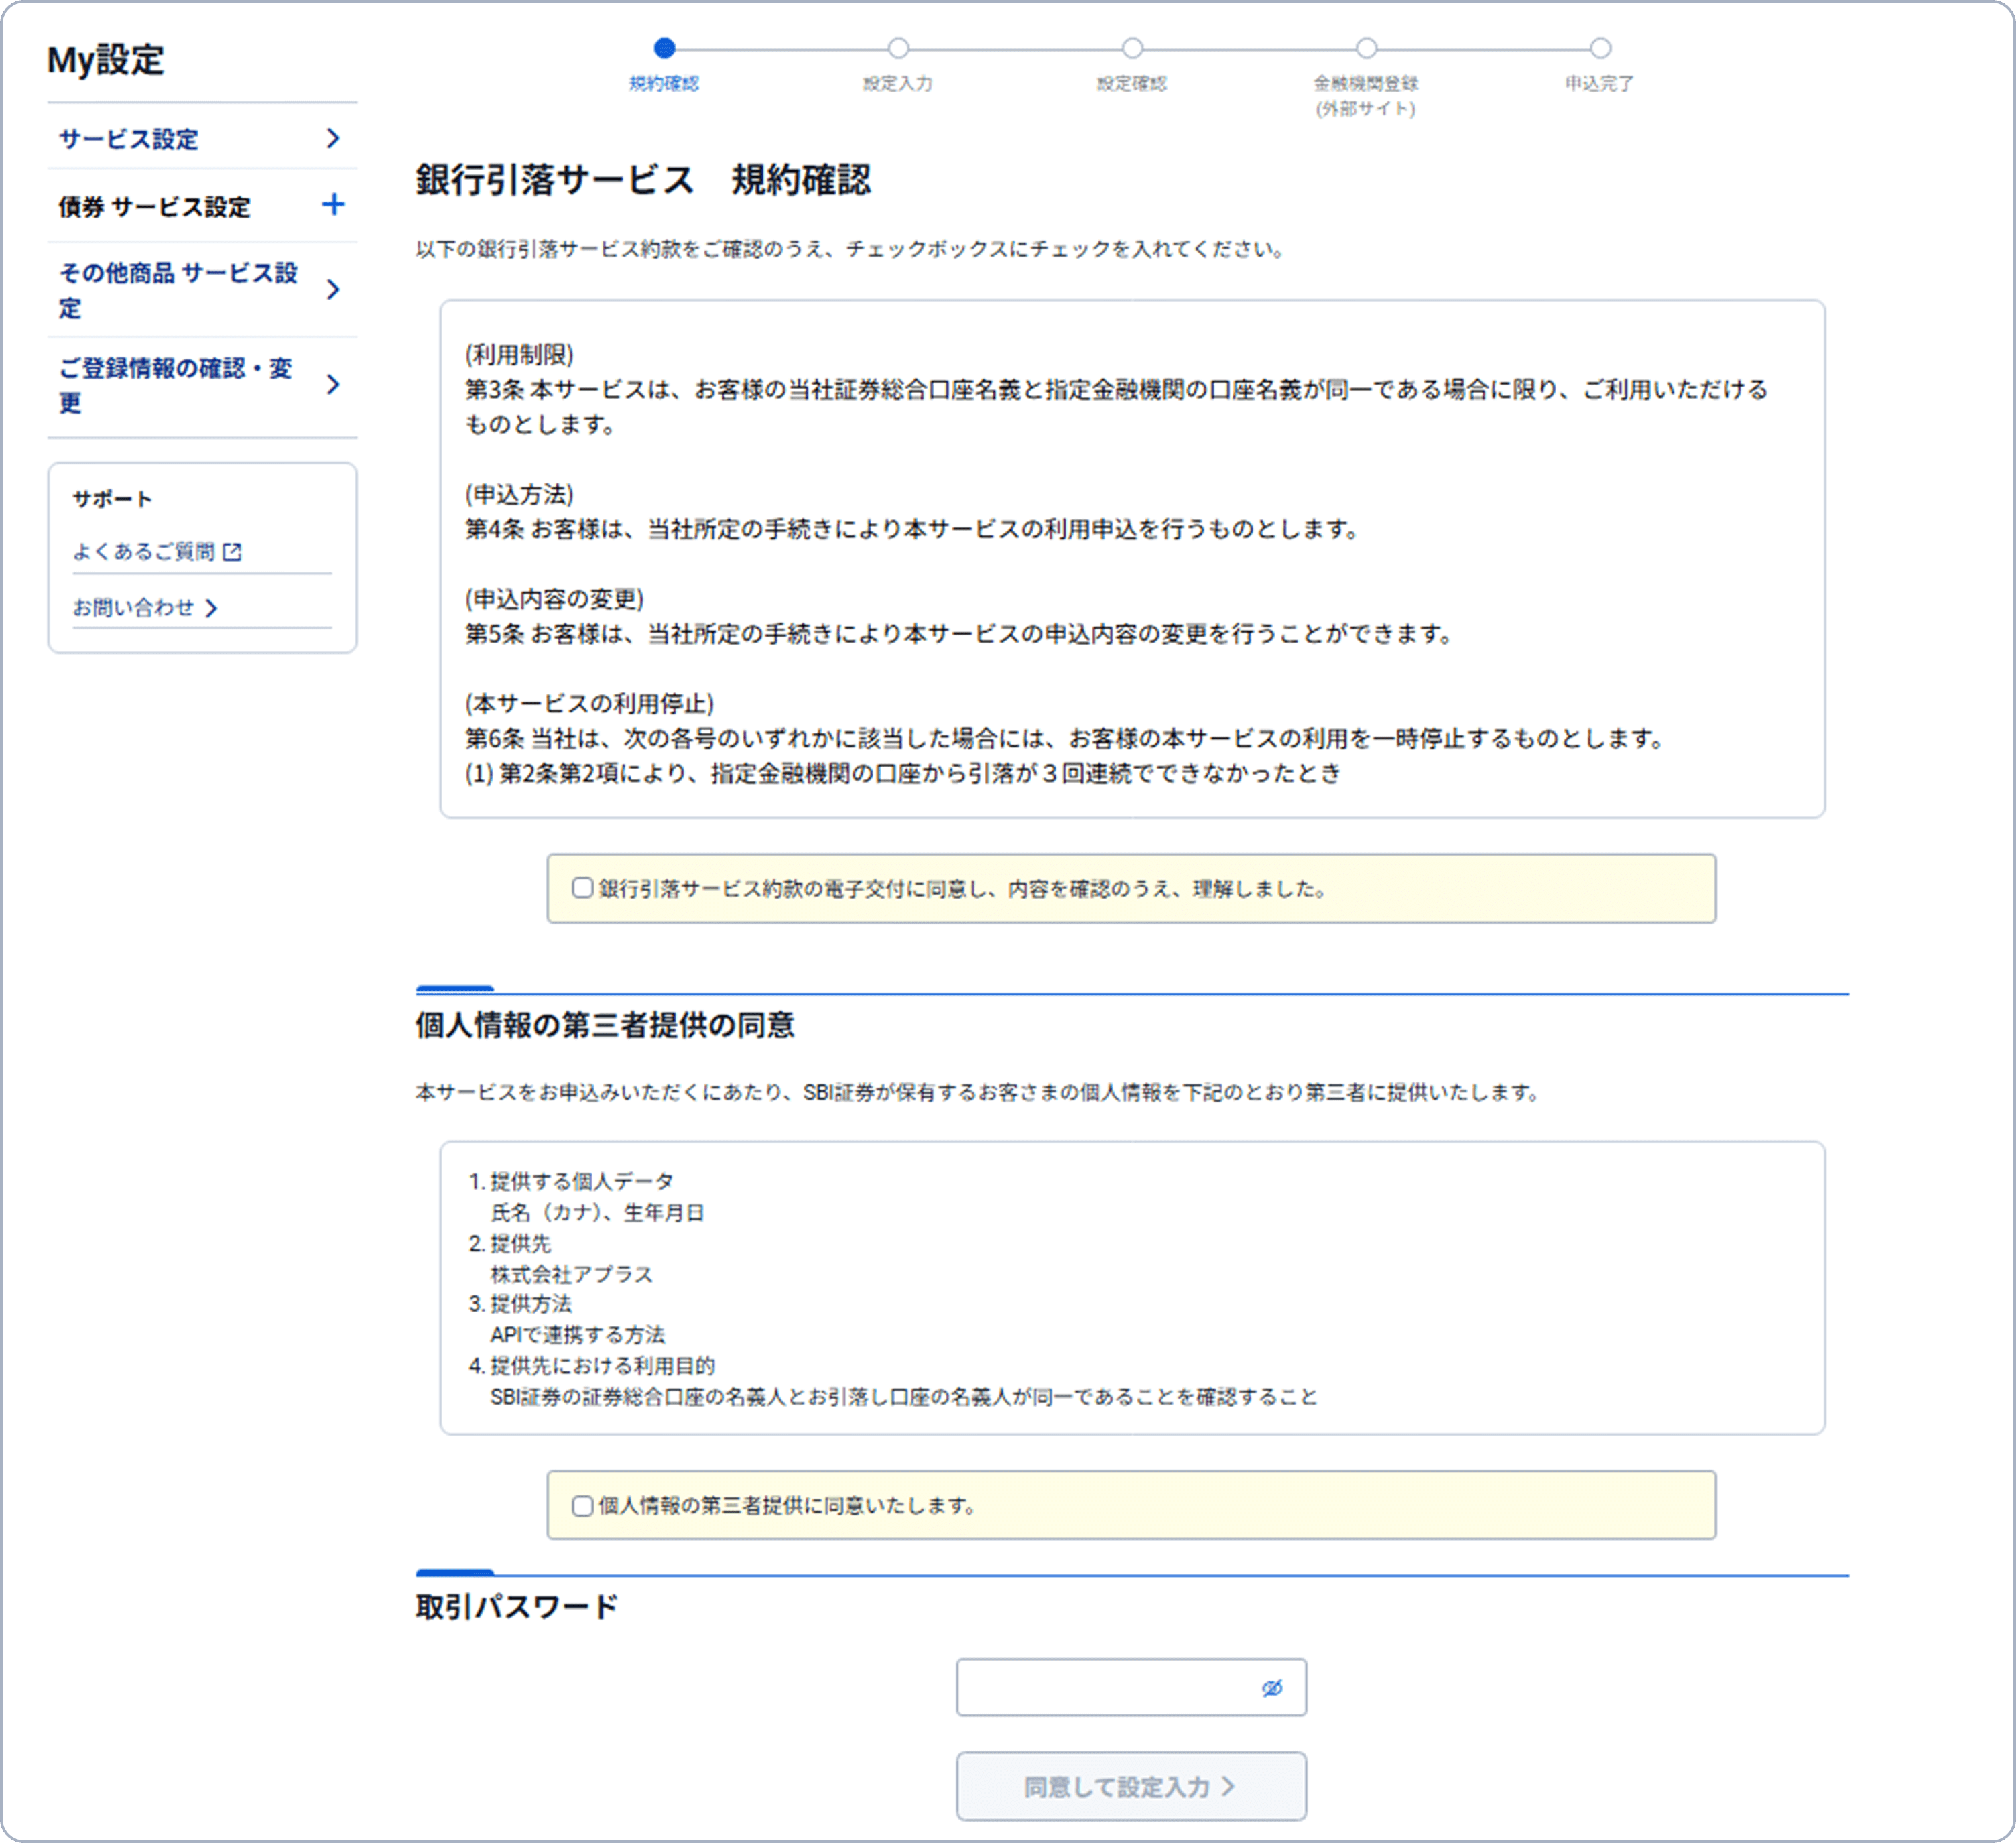Click the 規約確認 step circle
2016x1843 pixels.
(664, 48)
